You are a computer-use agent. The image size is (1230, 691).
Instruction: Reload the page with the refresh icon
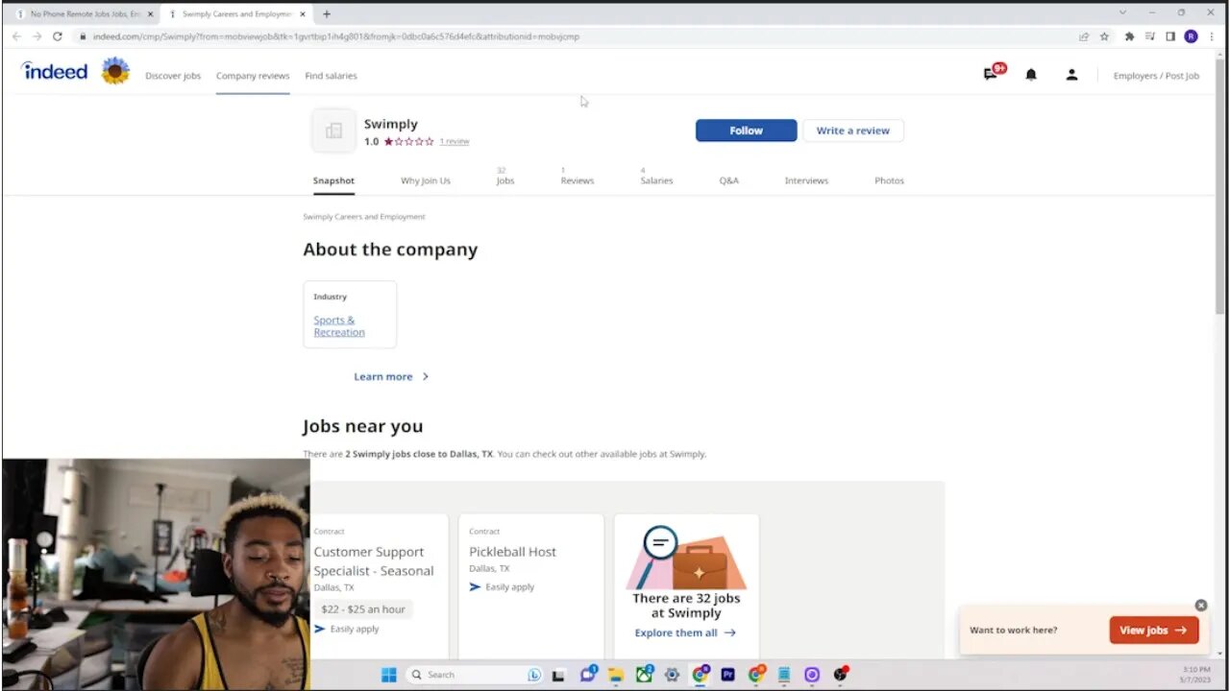click(58, 36)
